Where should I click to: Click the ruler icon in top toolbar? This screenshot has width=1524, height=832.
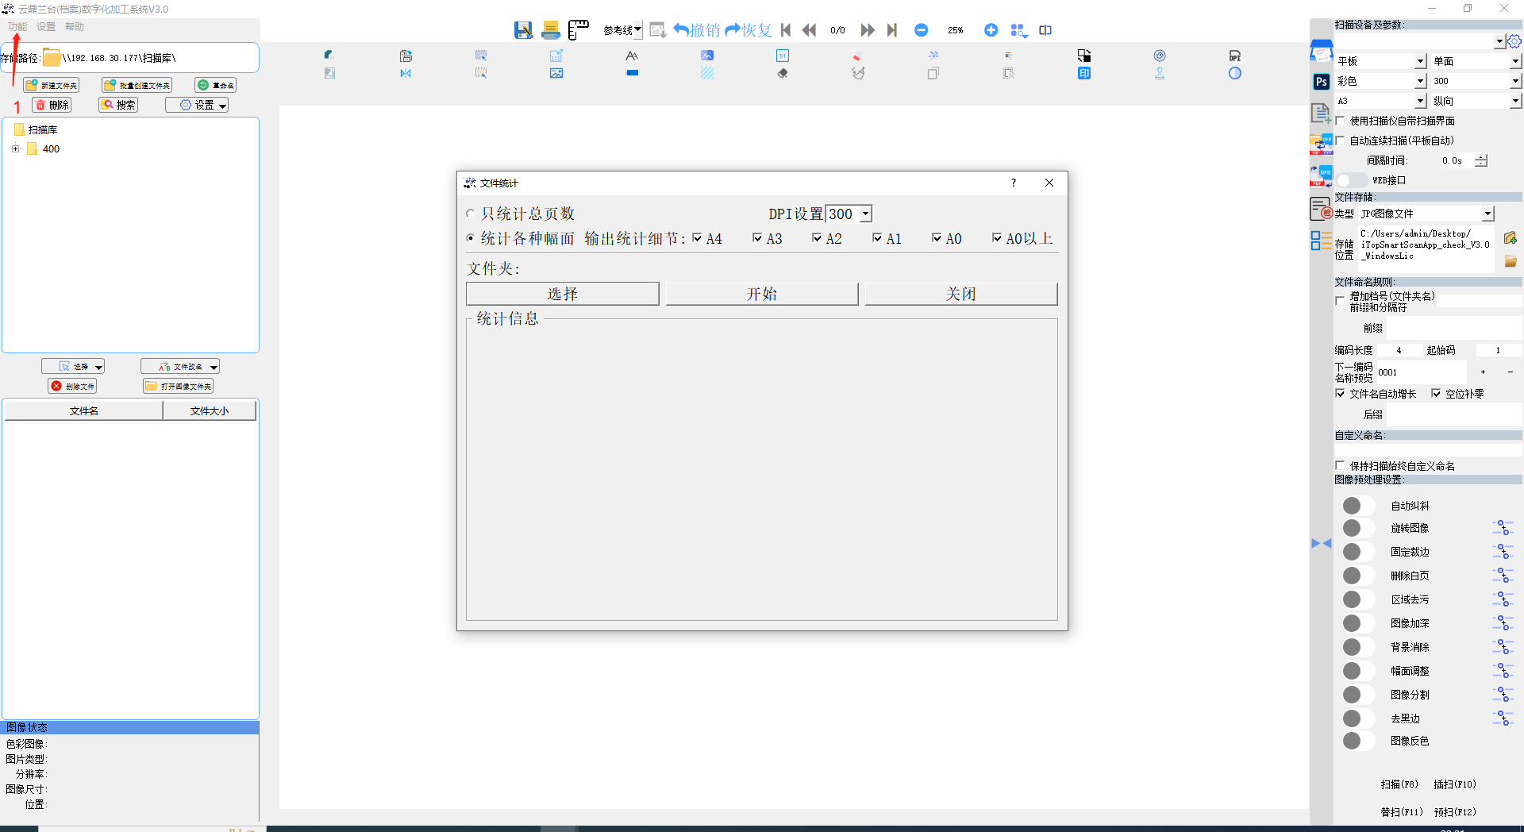point(579,30)
